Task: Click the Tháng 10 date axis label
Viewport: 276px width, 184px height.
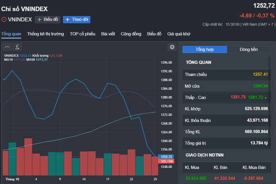Action: 12,179
